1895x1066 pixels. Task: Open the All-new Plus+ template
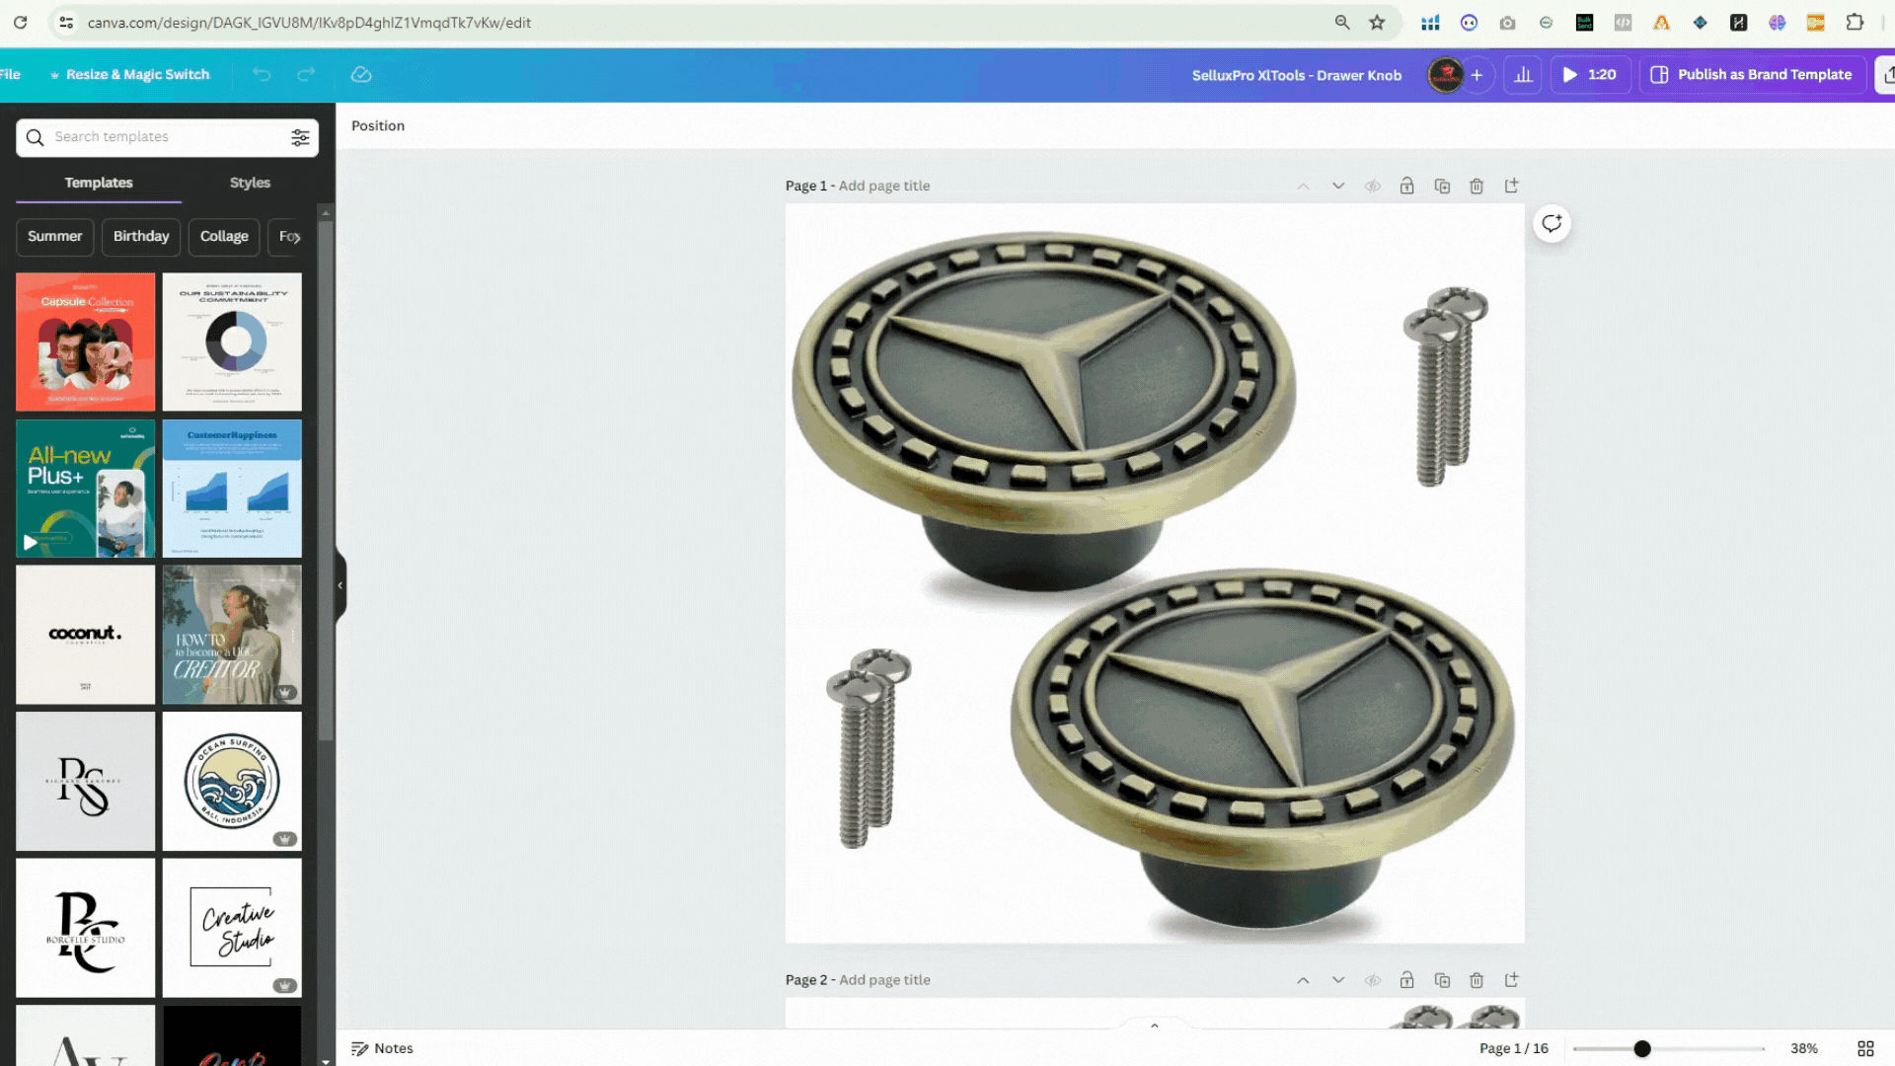pyautogui.click(x=85, y=489)
